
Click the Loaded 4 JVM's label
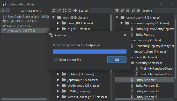(x=30, y=11)
